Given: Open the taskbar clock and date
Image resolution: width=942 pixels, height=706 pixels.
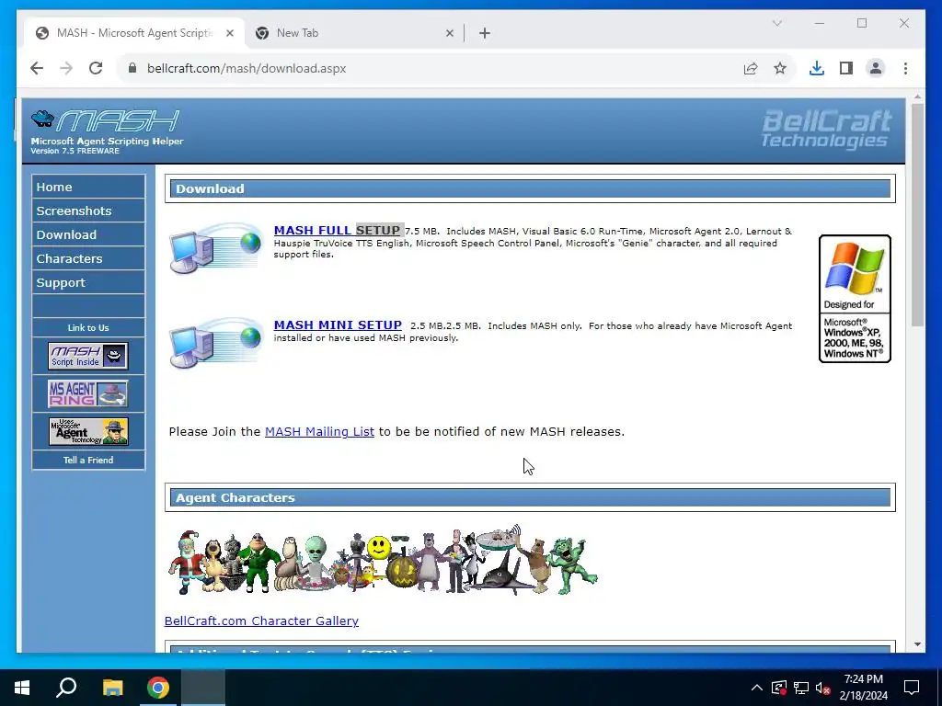Looking at the screenshot, I should 863,688.
